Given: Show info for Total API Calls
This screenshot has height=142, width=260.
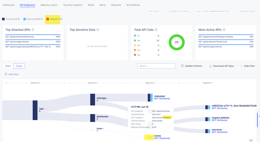Looking at the screenshot, I should pyautogui.click(x=156, y=30).
